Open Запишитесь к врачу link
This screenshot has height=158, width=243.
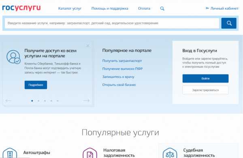[118, 77]
